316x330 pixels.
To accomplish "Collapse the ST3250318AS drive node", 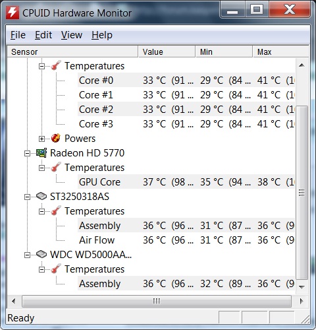I will pos(27,197).
